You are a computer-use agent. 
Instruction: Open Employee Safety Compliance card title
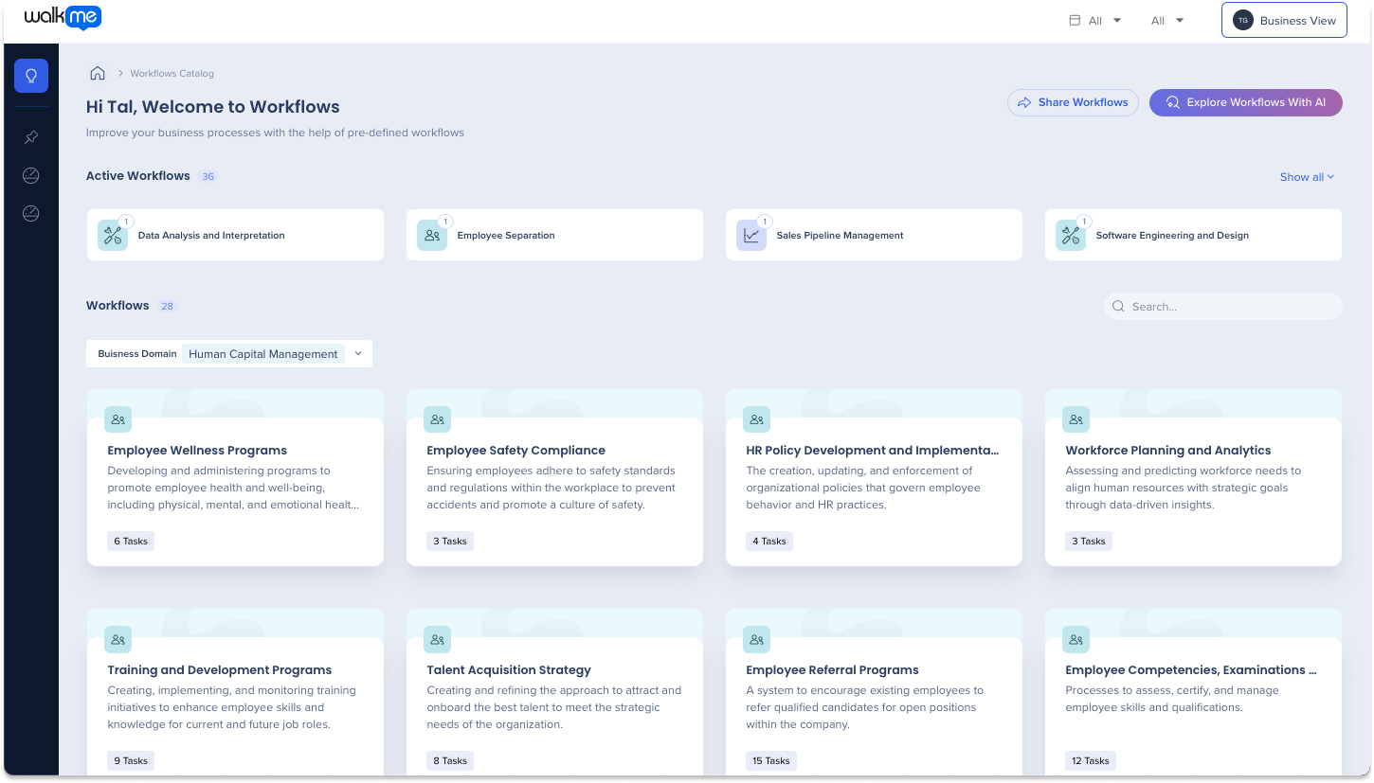[515, 451]
